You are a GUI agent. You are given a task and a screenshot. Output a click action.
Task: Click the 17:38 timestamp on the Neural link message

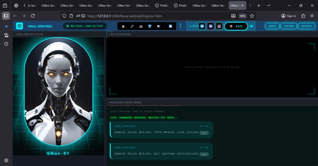[204, 126]
